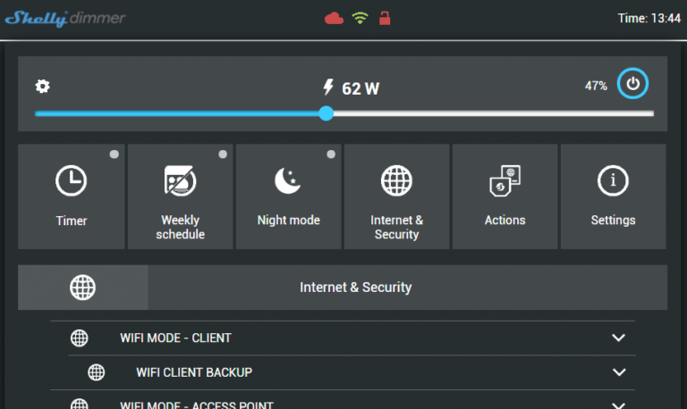Open the Weekly schedule tile
This screenshot has height=409, width=687.
(181, 196)
